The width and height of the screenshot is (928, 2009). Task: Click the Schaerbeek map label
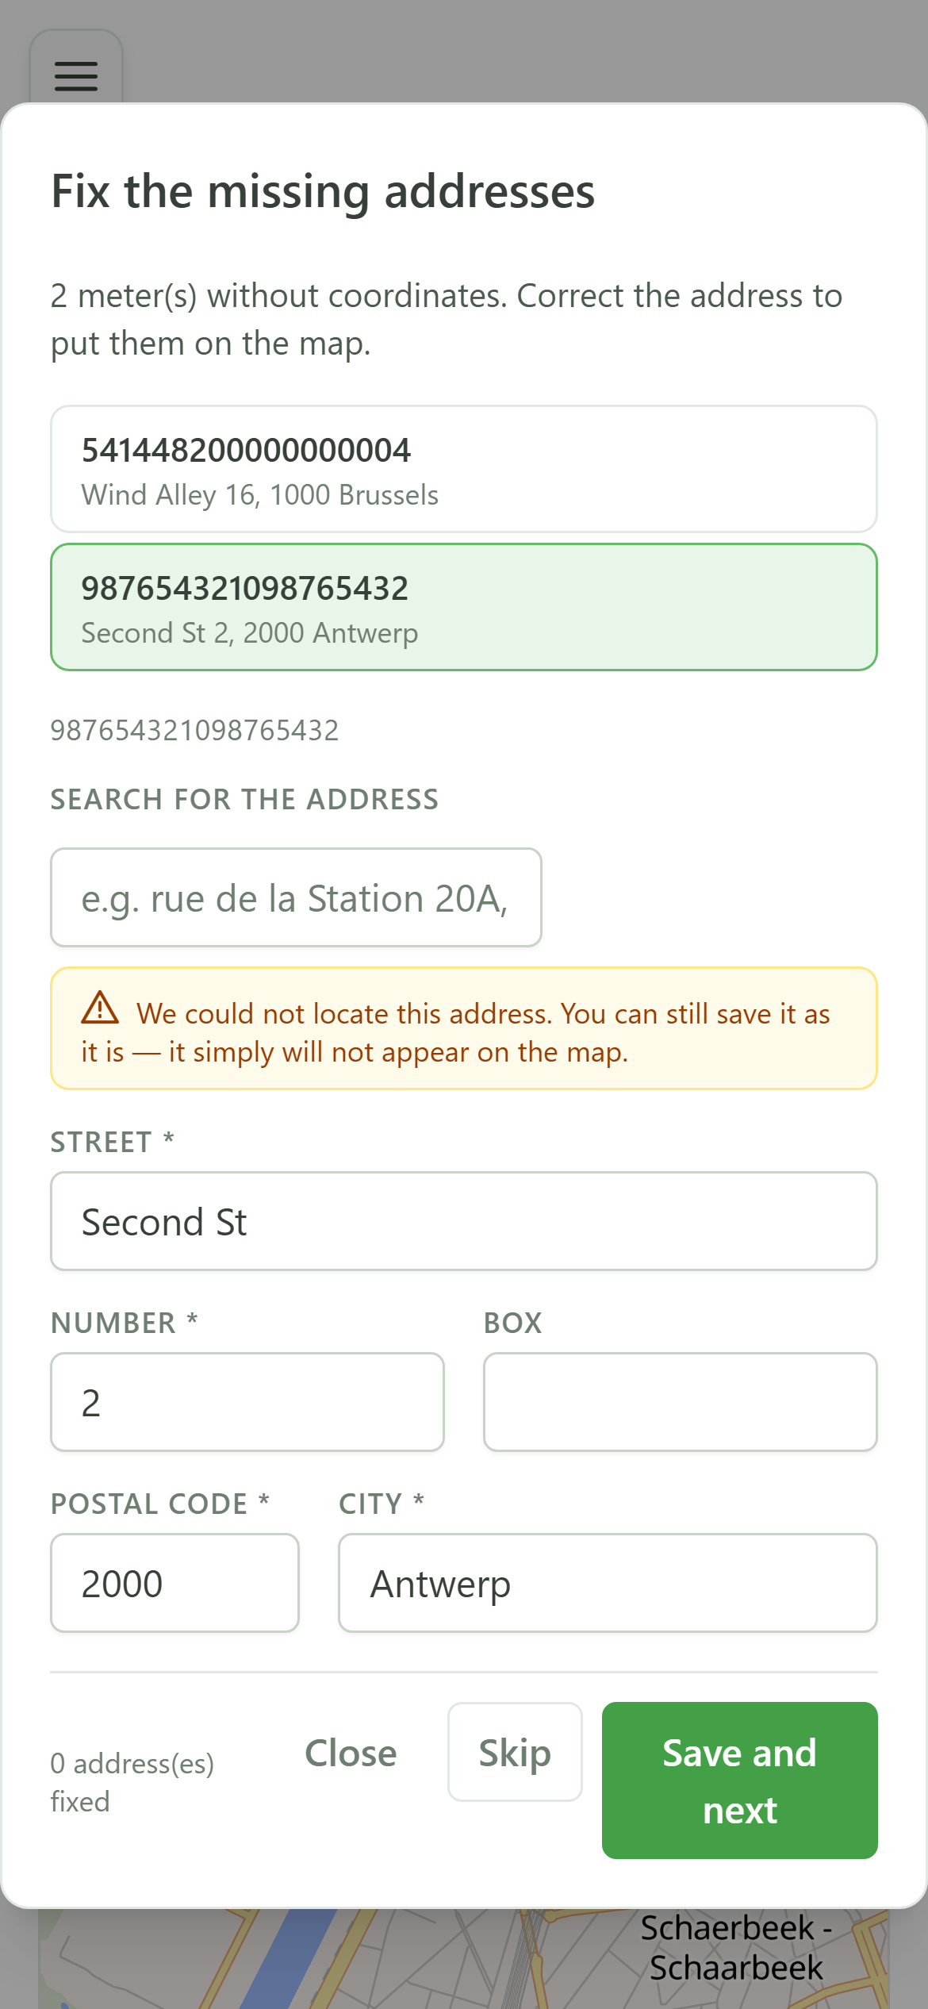click(x=736, y=1947)
